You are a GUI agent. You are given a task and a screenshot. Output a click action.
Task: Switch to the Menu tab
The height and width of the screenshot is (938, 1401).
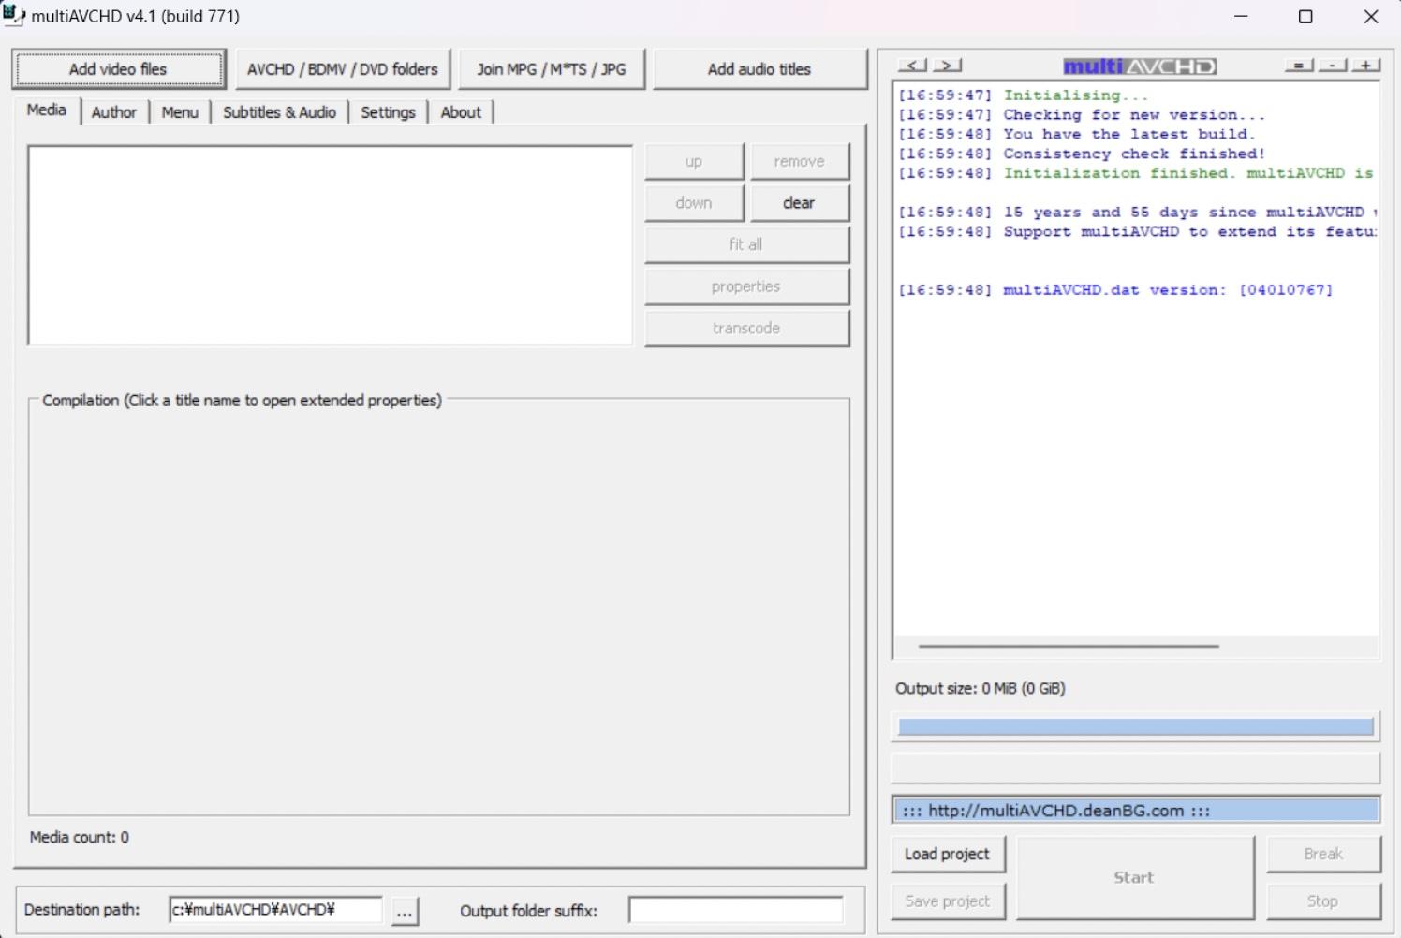tap(180, 112)
